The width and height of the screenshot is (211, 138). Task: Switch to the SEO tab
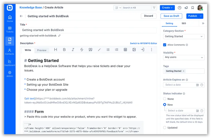pyautogui.click(x=184, y=23)
